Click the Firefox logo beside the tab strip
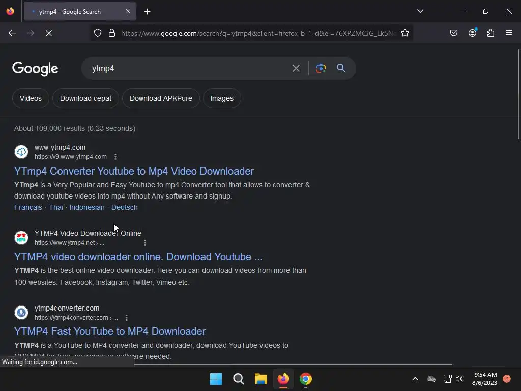The height and width of the screenshot is (391, 521). pyautogui.click(x=10, y=11)
